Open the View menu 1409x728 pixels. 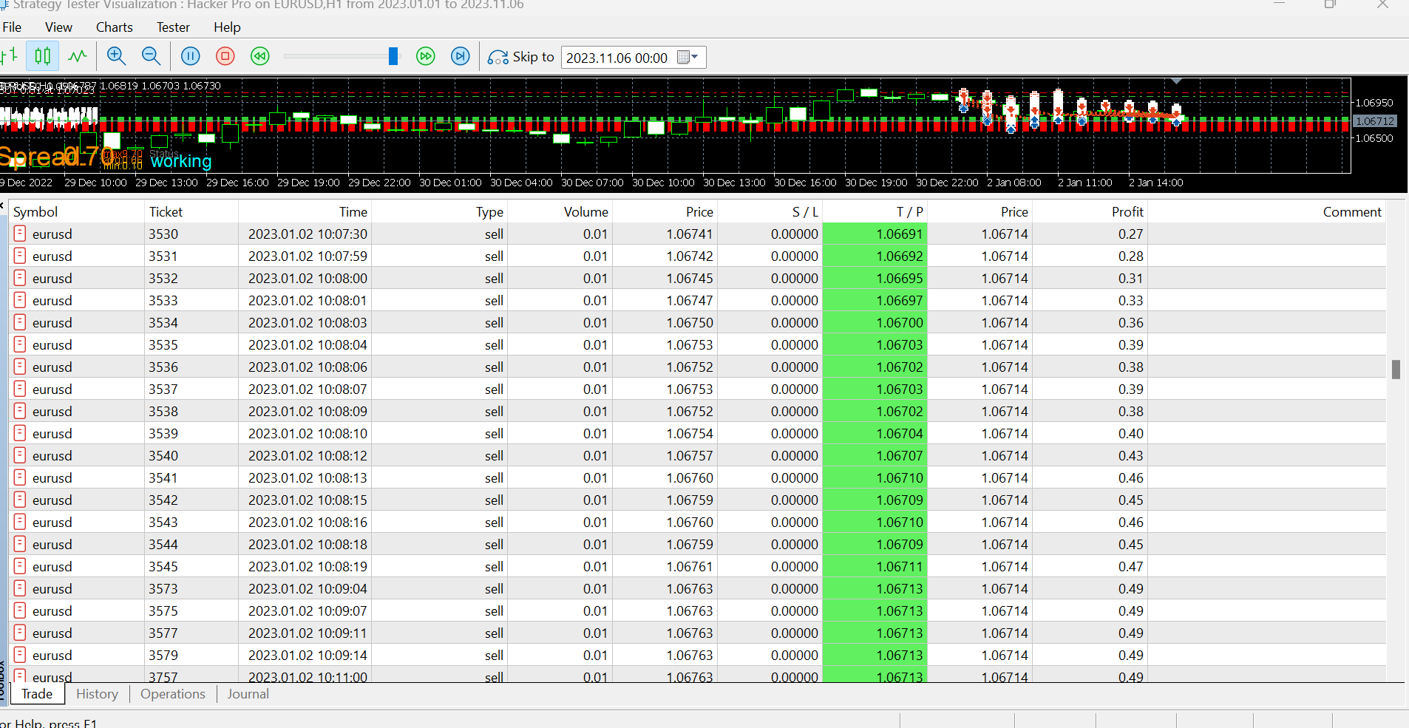pyautogui.click(x=58, y=27)
